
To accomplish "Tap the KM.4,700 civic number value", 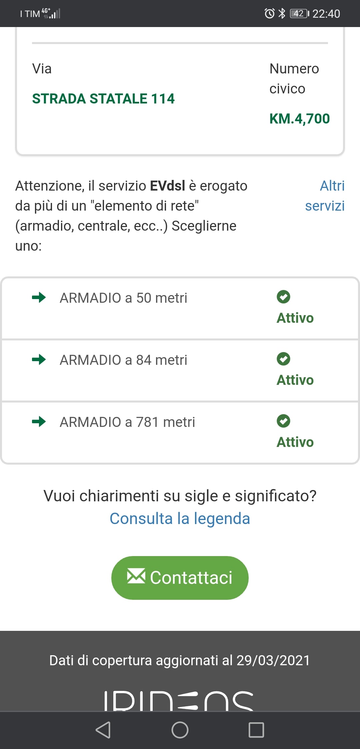I will 299,119.
